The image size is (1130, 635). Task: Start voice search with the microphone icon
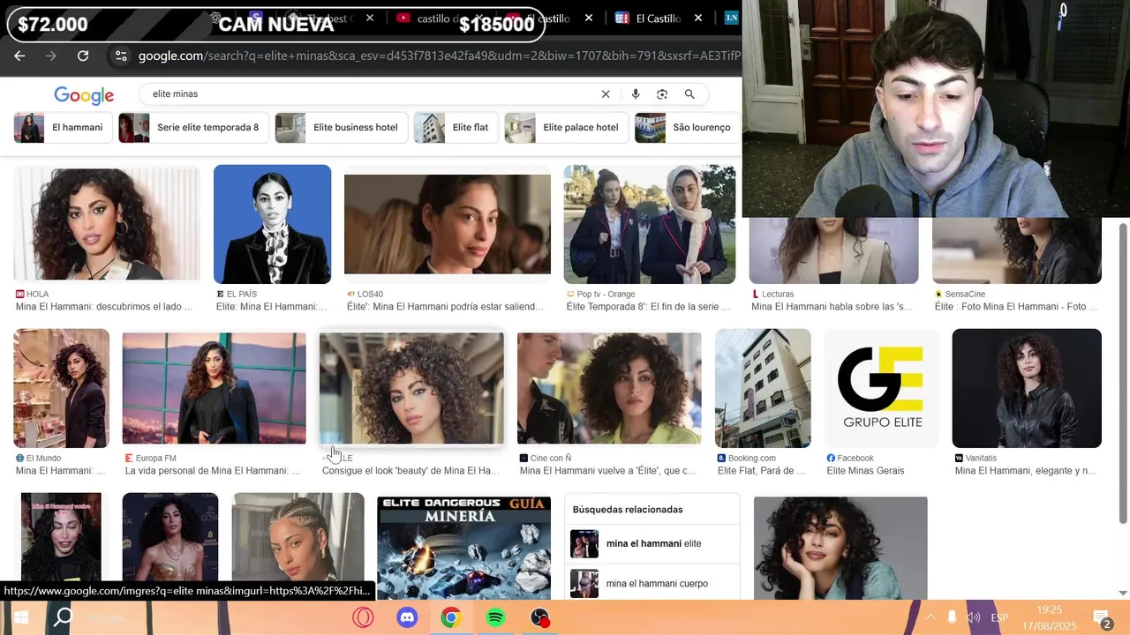(x=636, y=94)
